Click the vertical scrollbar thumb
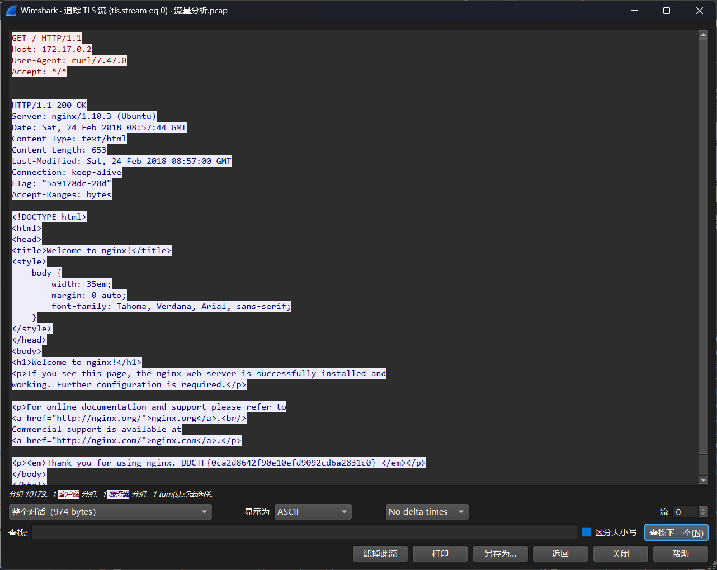 [x=703, y=246]
